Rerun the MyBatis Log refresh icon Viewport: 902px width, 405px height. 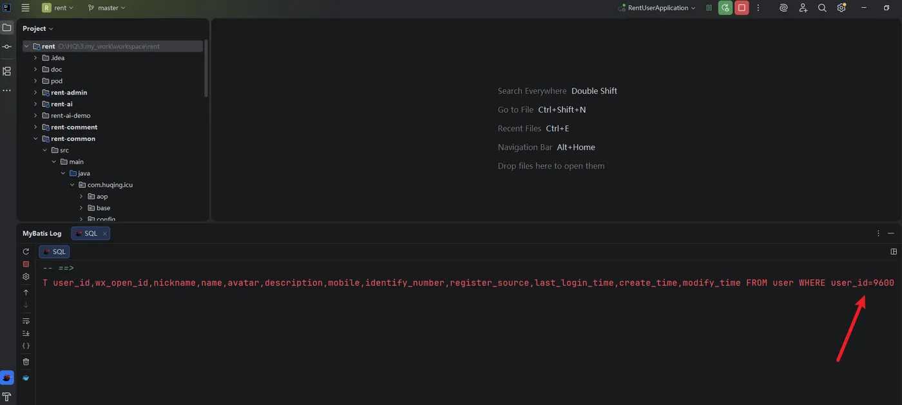click(x=26, y=252)
